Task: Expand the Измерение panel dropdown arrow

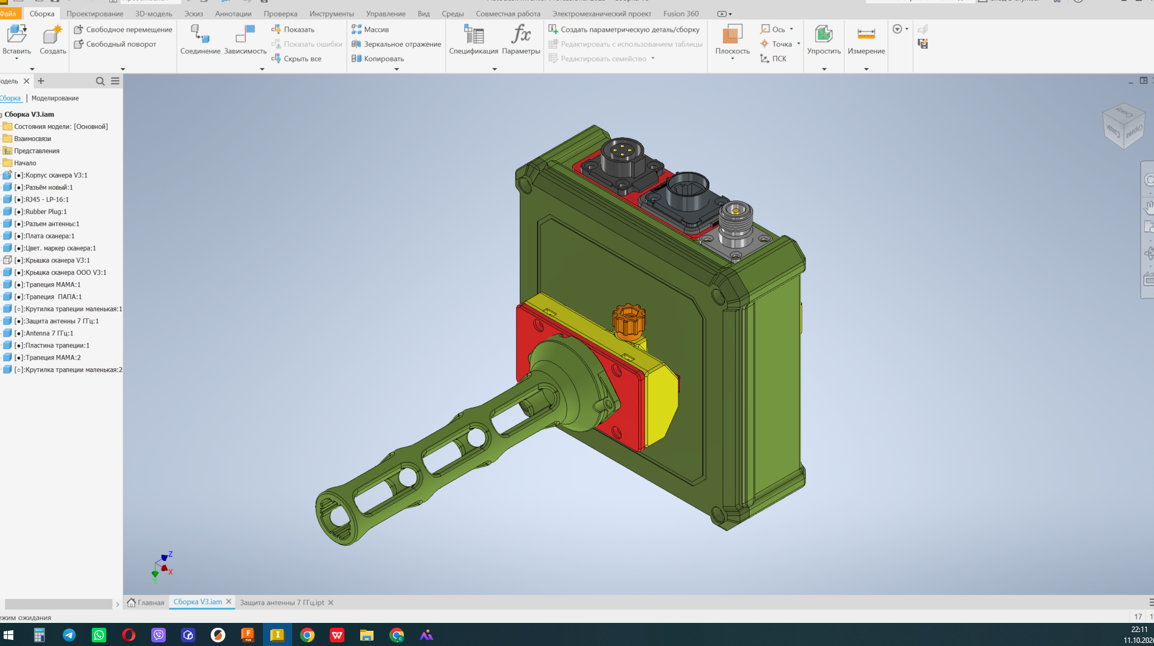Action: (x=866, y=69)
